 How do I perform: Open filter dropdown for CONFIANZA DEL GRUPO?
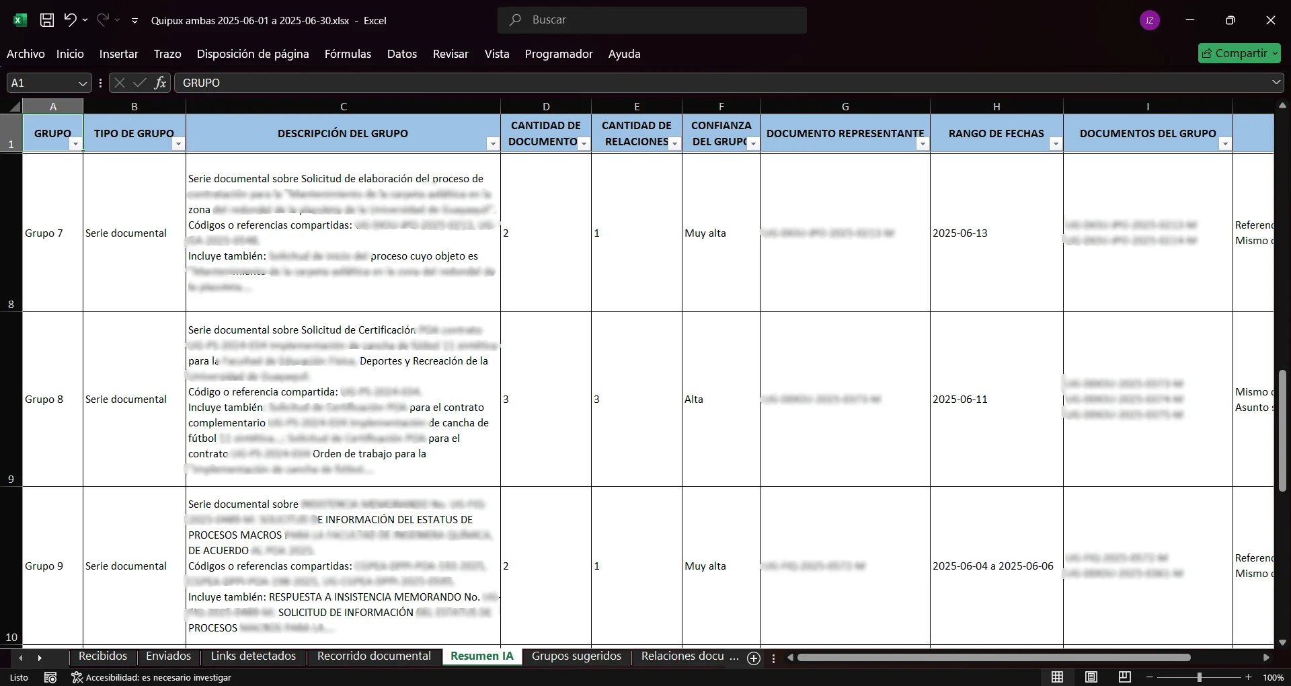click(753, 144)
